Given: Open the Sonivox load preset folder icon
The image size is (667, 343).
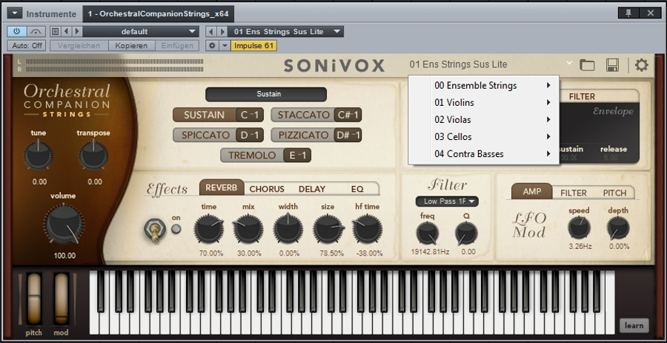Looking at the screenshot, I should click(587, 65).
